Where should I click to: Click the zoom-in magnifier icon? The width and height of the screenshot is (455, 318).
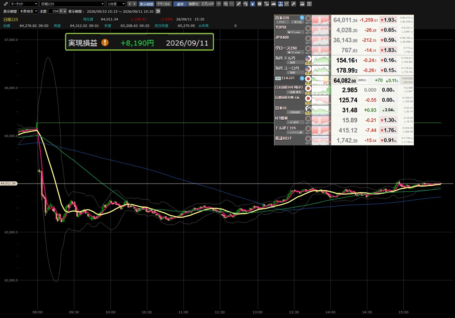tap(226, 4)
